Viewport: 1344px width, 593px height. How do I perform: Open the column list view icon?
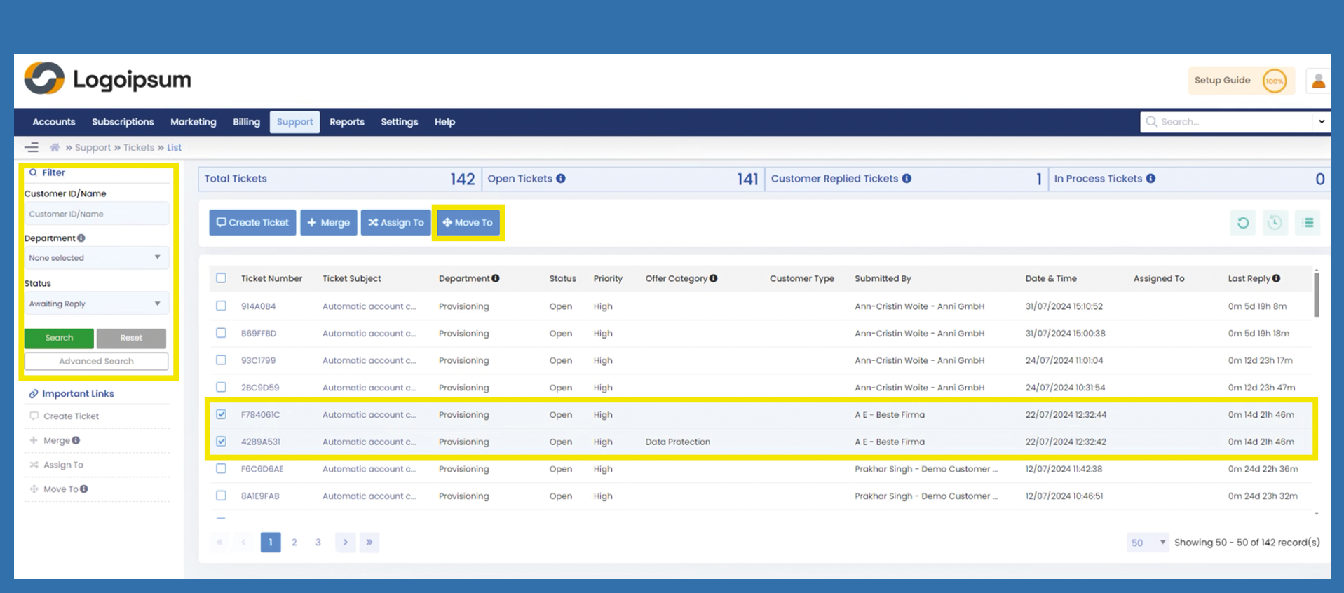tap(1308, 223)
